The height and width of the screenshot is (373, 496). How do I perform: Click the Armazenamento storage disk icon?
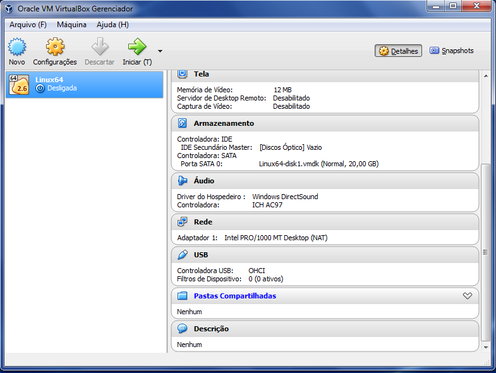click(182, 123)
